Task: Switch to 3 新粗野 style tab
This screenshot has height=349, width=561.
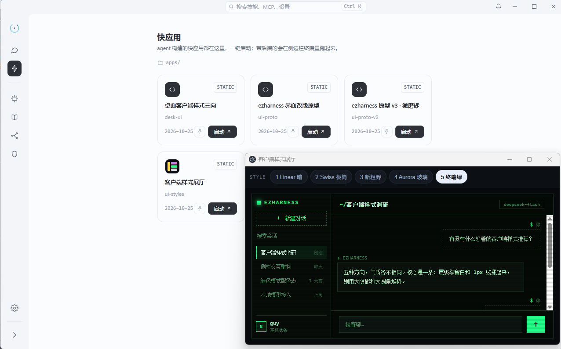Action: [371, 177]
